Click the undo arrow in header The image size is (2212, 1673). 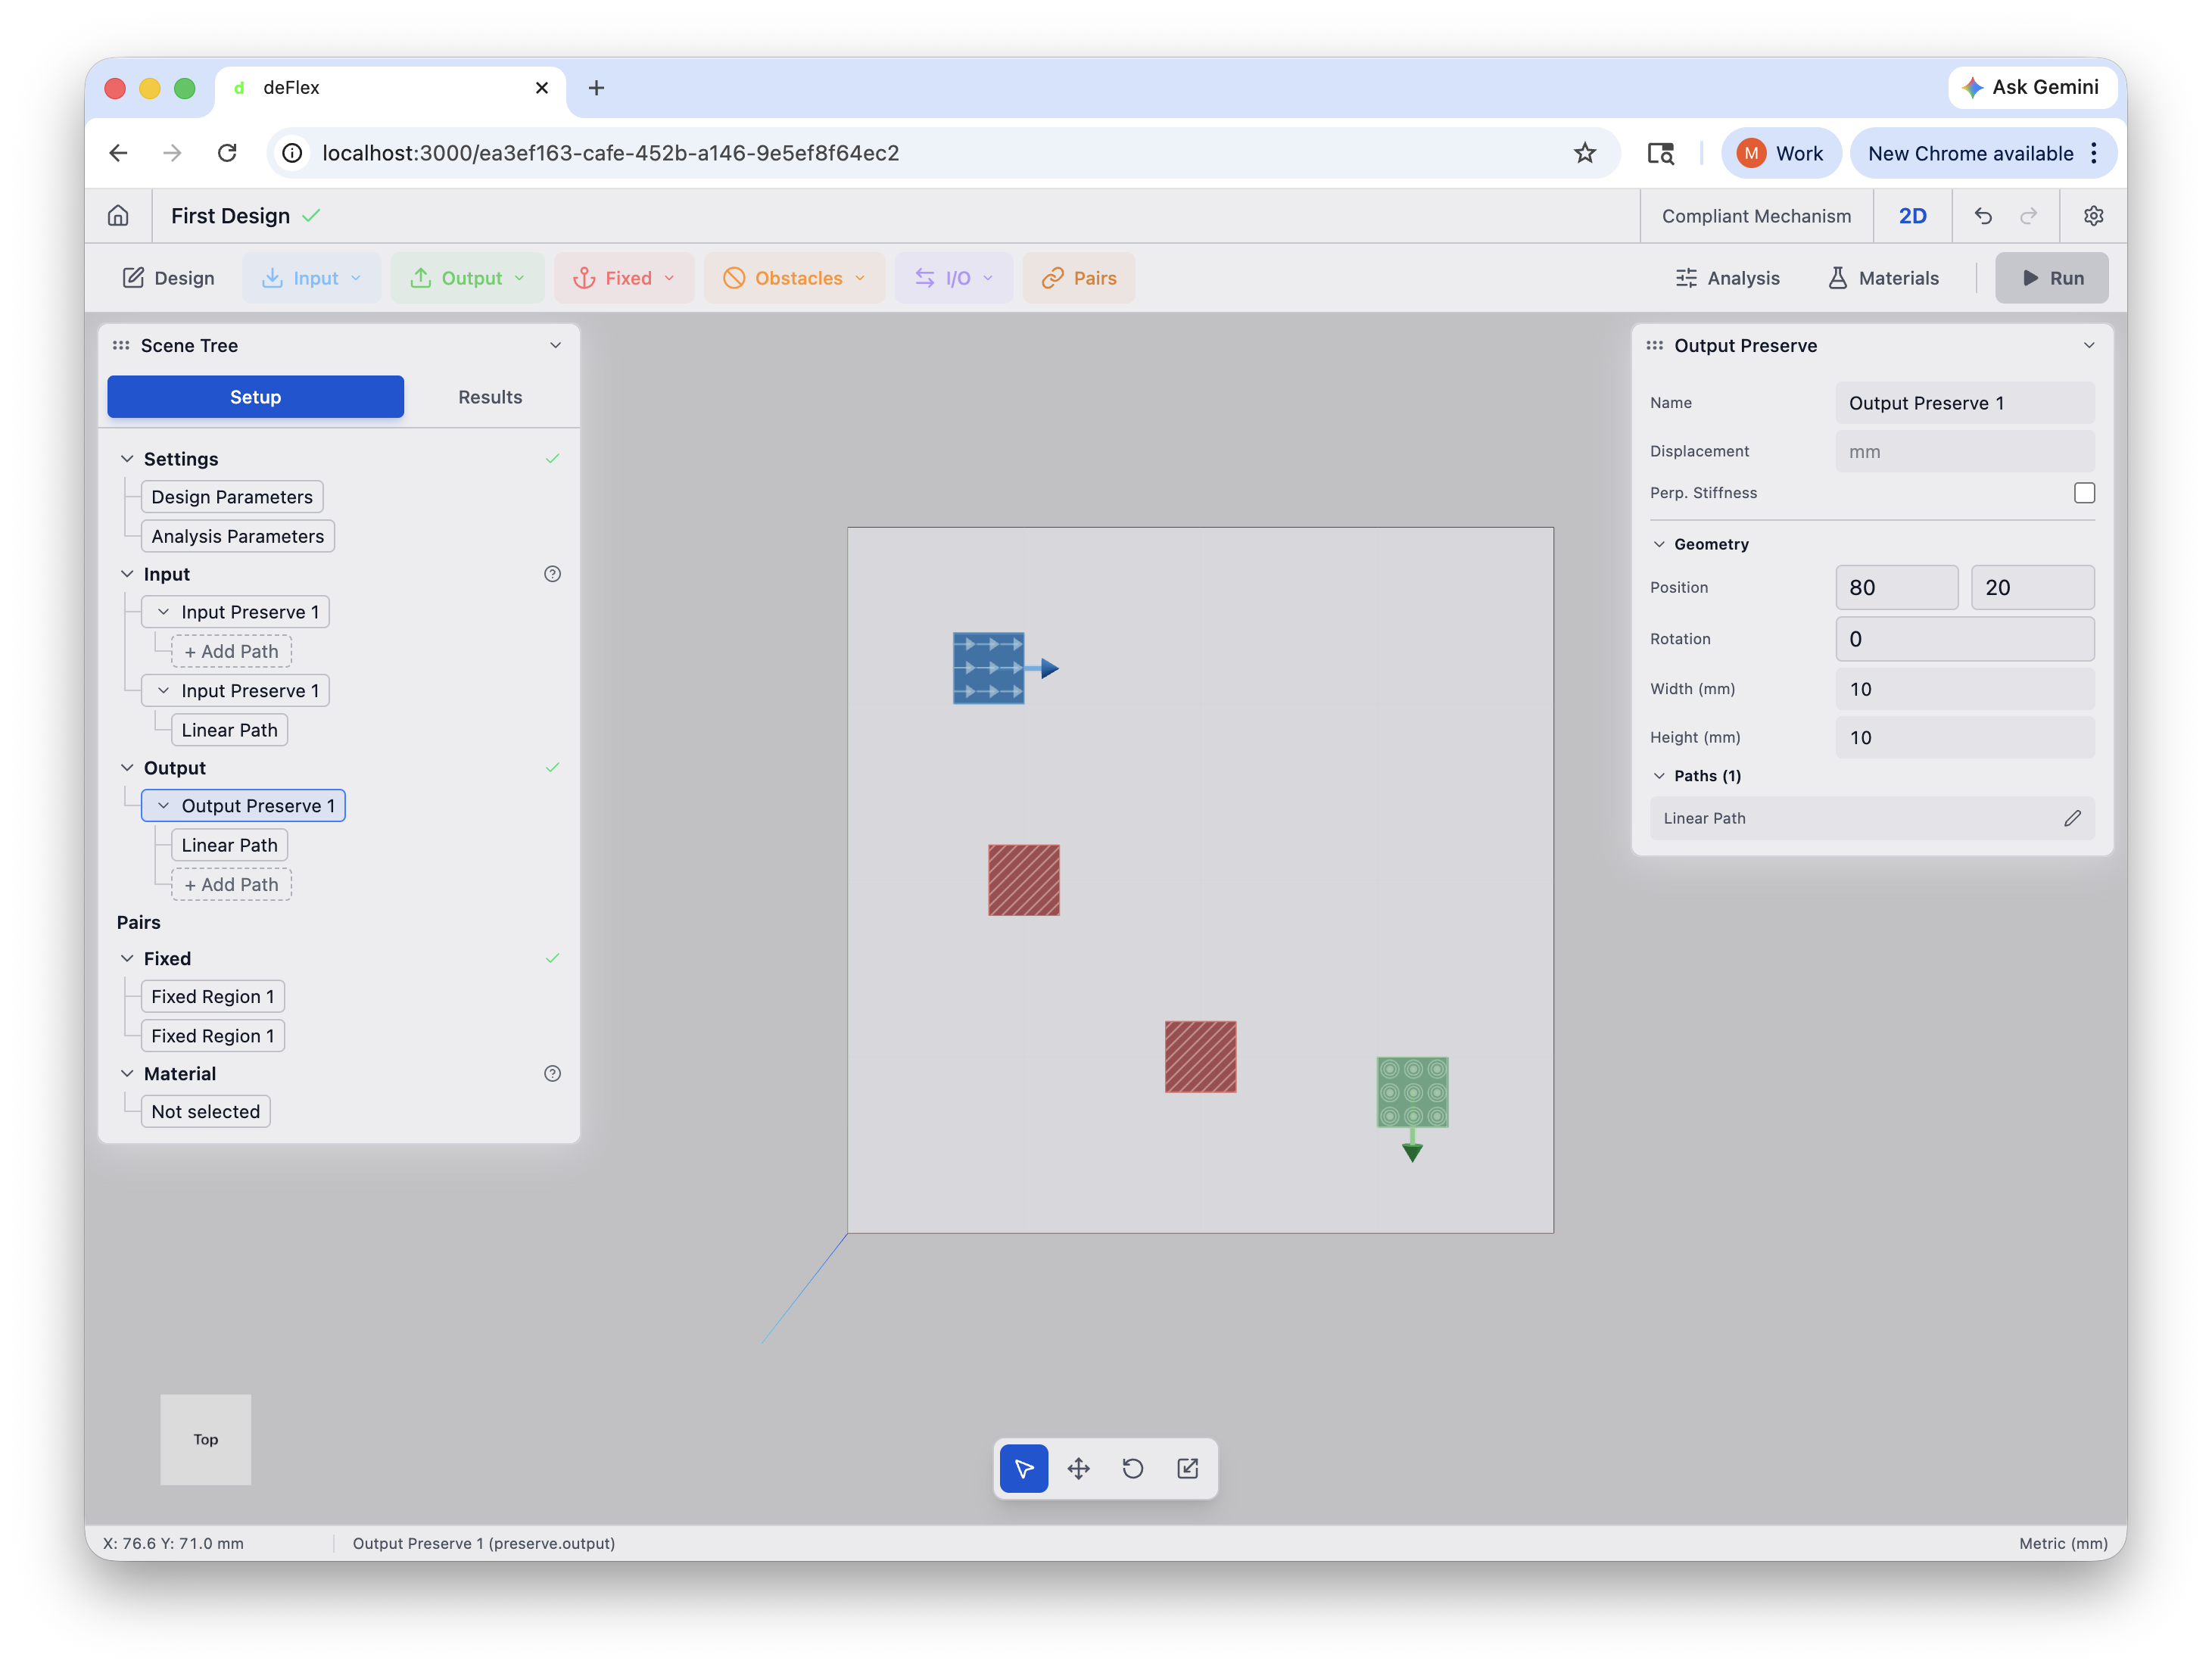[1983, 216]
